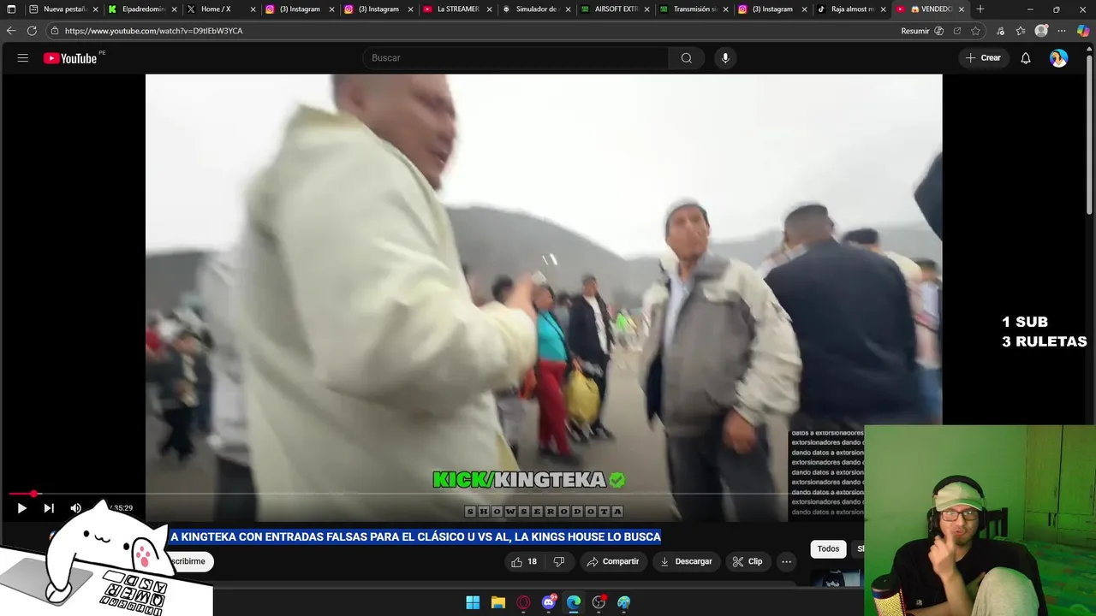Viewport: 1096px width, 616px height.
Task: Download the video with Descargar
Action: 686,561
